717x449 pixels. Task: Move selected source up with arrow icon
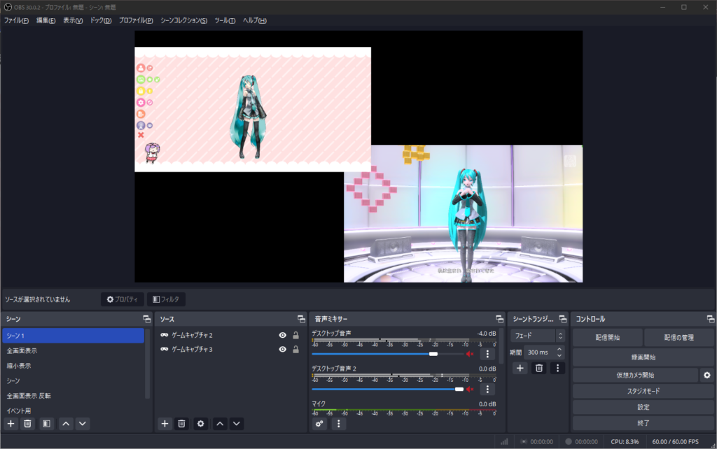219,423
